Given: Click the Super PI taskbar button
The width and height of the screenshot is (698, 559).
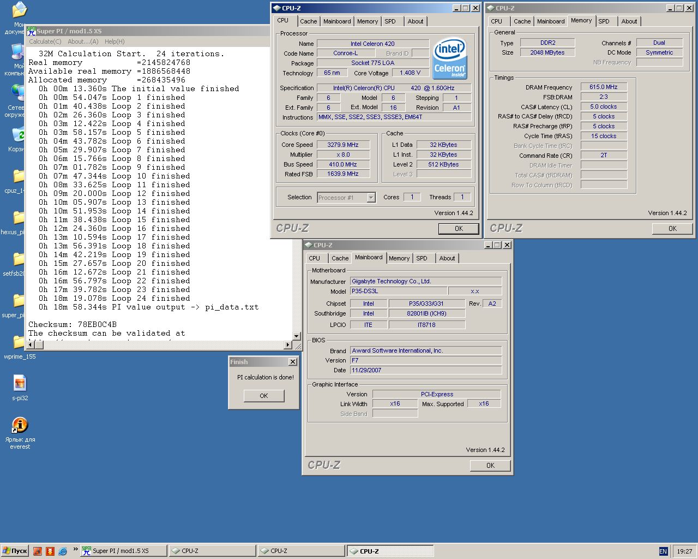Looking at the screenshot, I should click(x=123, y=551).
